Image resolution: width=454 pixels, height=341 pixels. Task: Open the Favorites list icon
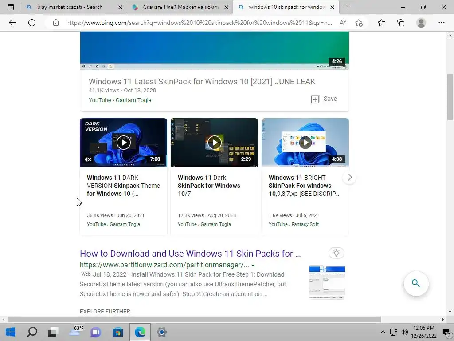(x=381, y=23)
